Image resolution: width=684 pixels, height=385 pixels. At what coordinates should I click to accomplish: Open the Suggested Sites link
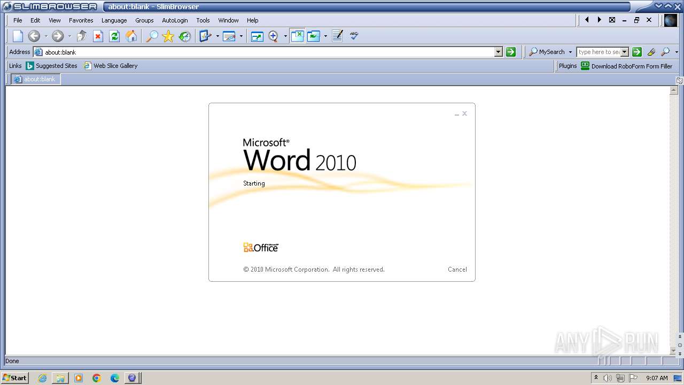tap(52, 66)
